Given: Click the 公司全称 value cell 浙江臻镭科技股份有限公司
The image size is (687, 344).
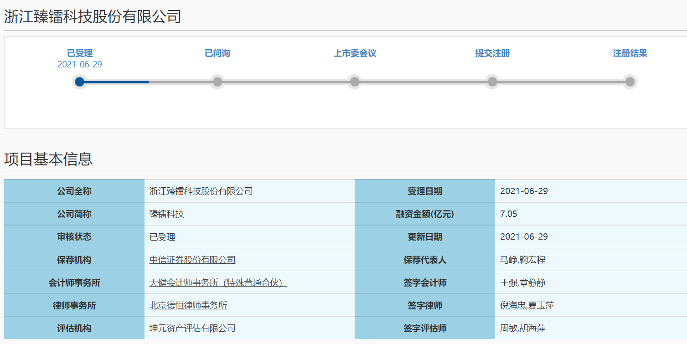Looking at the screenshot, I should point(249,191).
